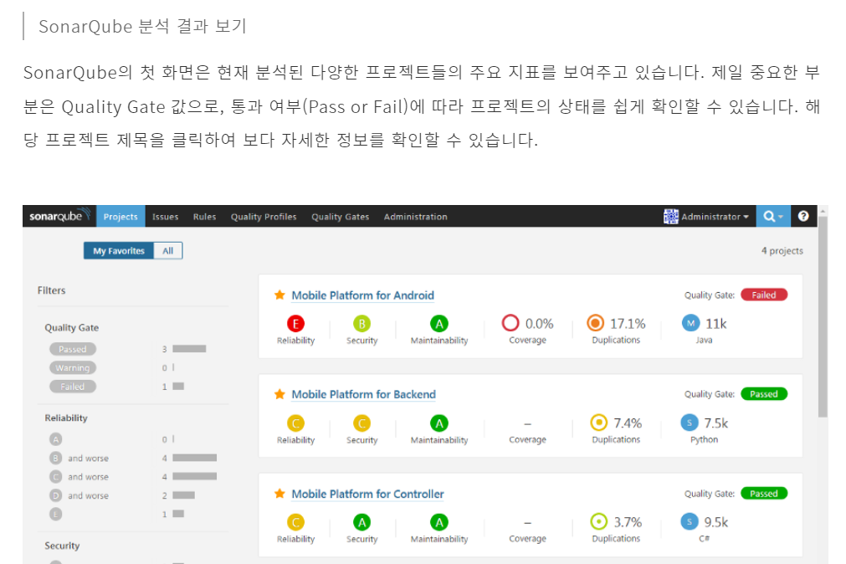The height and width of the screenshot is (564, 846).
Task: Click the Security filter heading
Action: pyautogui.click(x=62, y=546)
